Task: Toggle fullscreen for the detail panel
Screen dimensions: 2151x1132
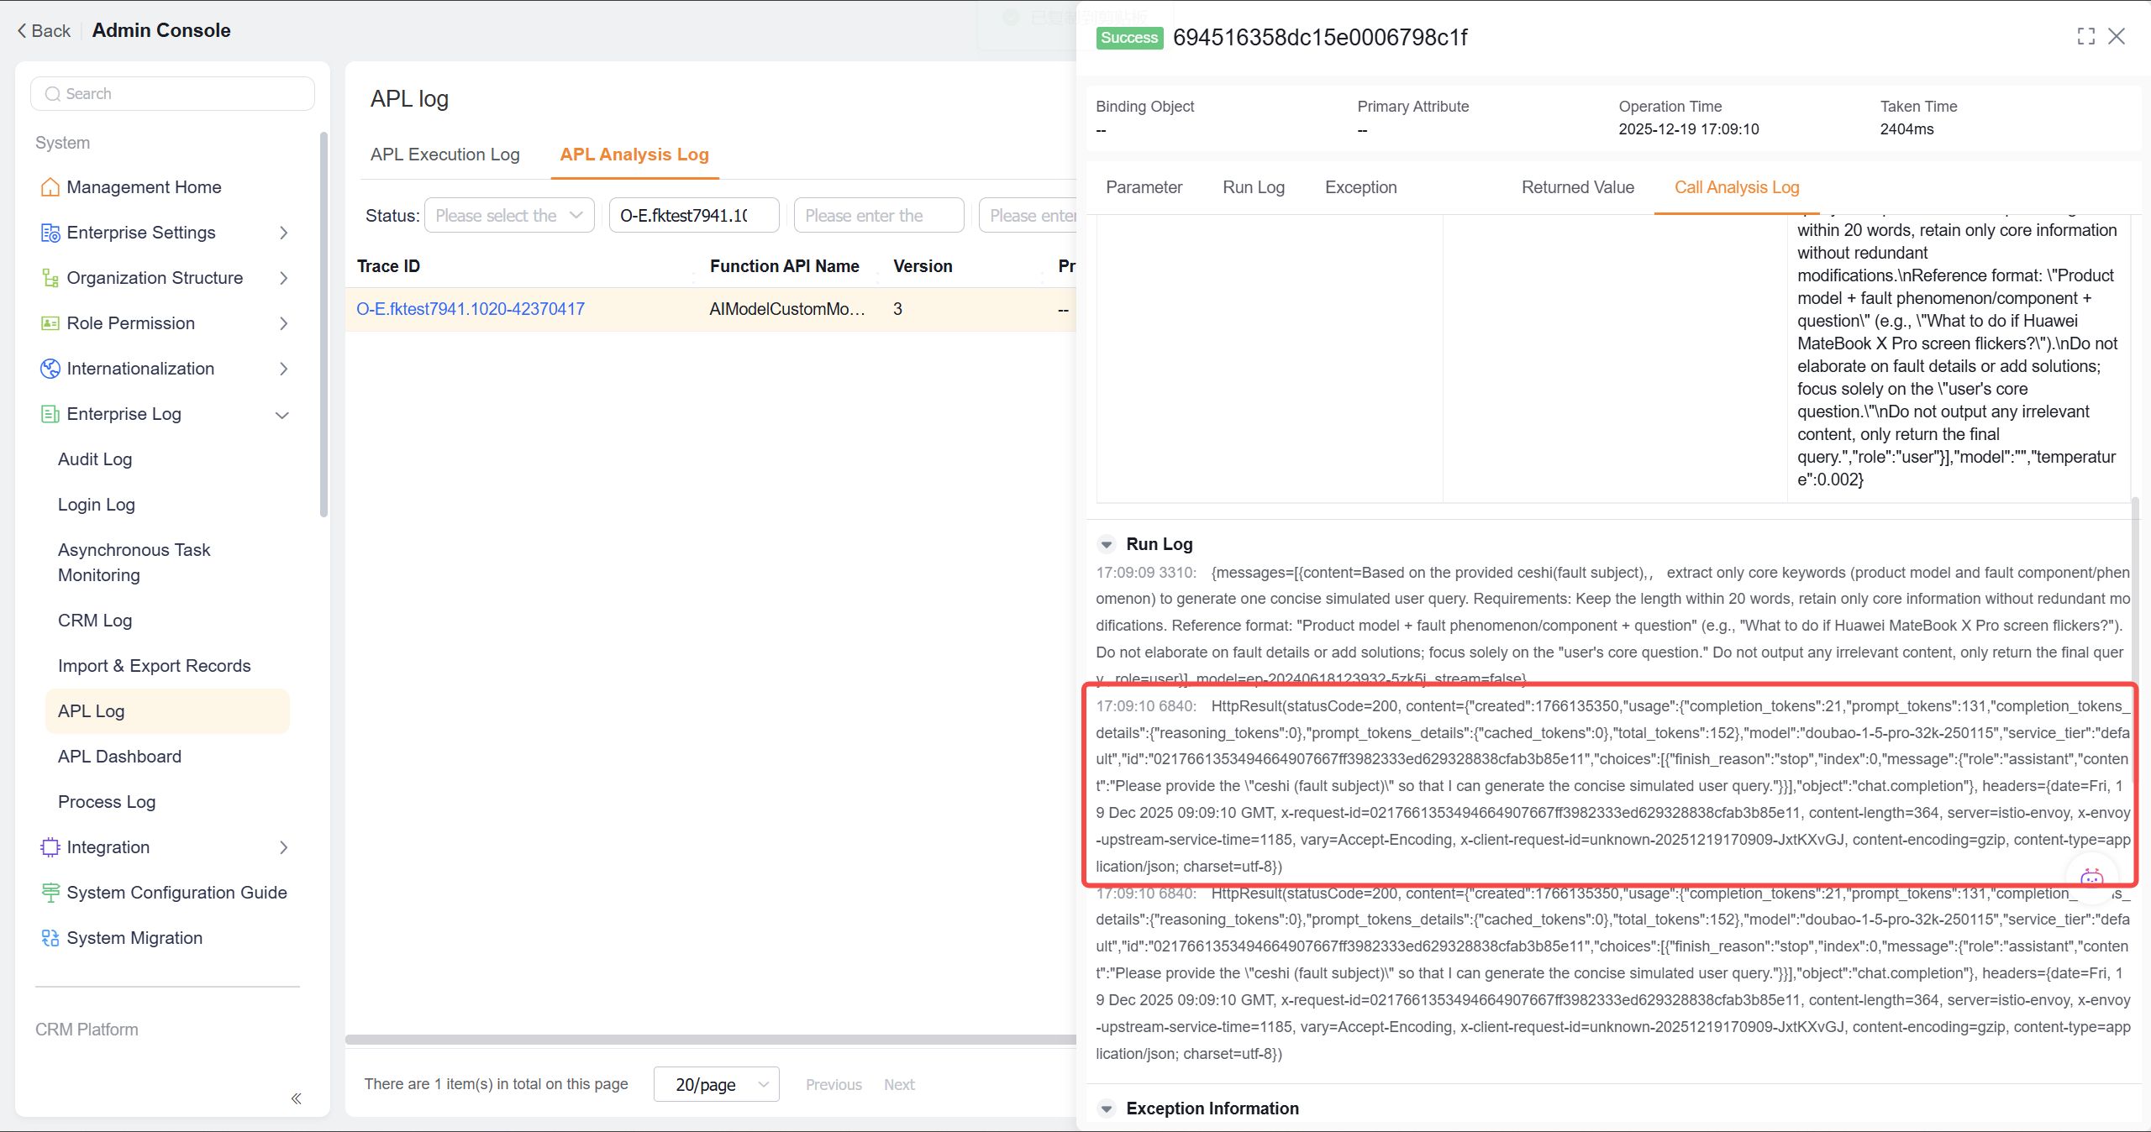Action: (2085, 36)
